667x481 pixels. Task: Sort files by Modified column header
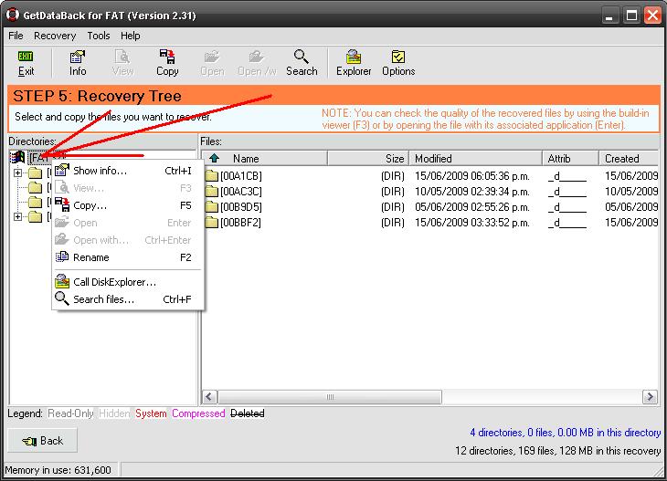coord(475,159)
